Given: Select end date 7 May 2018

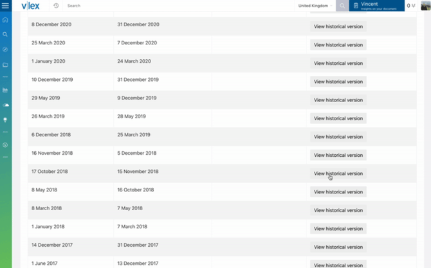Looking at the screenshot, I should (130, 208).
